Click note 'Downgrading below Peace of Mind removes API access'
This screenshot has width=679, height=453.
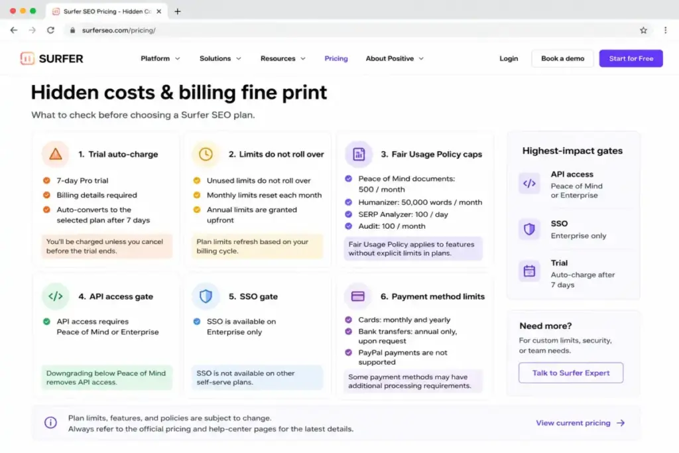pyautogui.click(x=107, y=377)
